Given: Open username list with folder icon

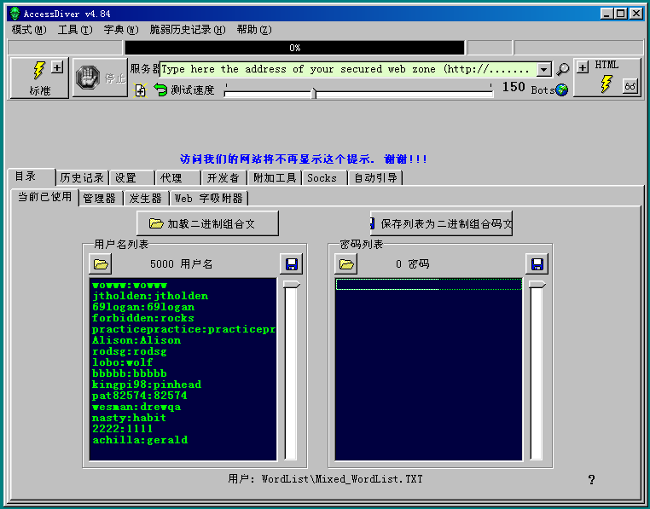Looking at the screenshot, I should coord(101,264).
